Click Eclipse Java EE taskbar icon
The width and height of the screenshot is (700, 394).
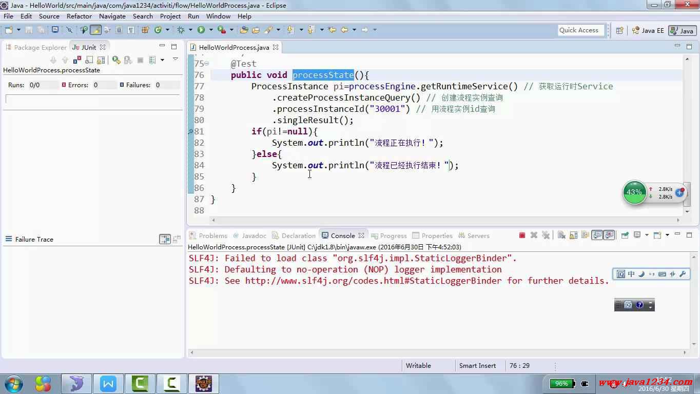click(204, 383)
